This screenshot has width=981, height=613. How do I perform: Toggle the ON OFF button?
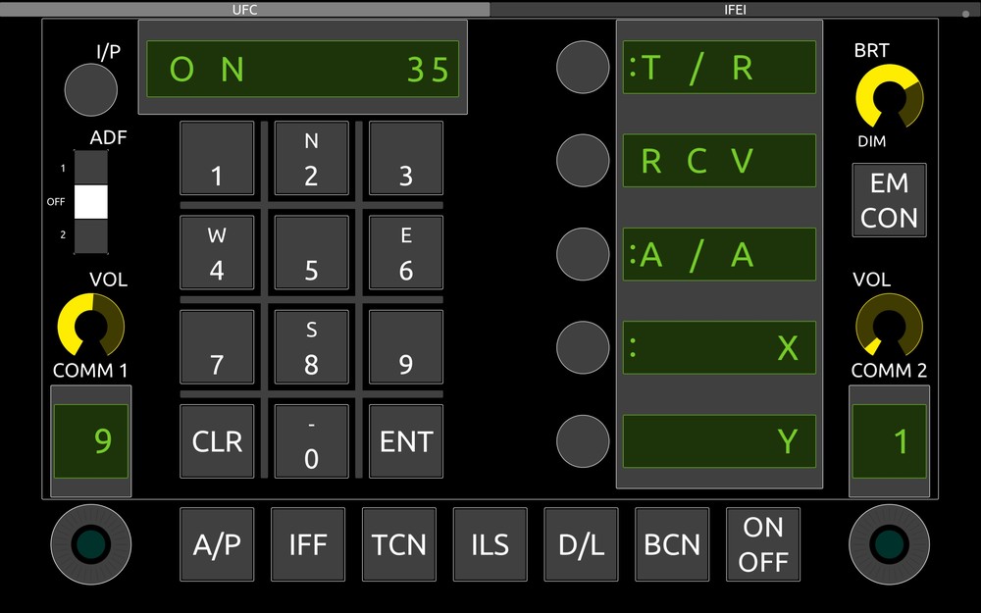click(x=762, y=544)
